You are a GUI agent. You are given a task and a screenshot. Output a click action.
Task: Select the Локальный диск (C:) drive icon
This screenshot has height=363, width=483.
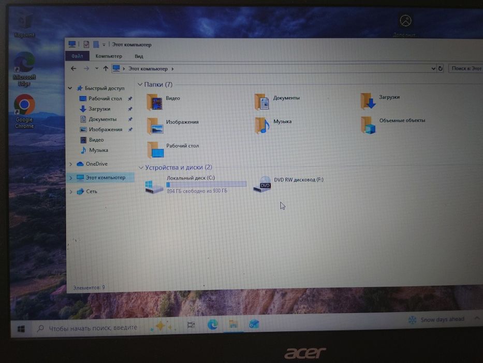click(x=154, y=186)
